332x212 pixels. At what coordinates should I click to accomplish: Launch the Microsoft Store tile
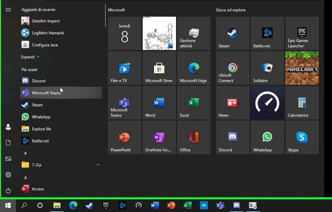pyautogui.click(x=159, y=68)
